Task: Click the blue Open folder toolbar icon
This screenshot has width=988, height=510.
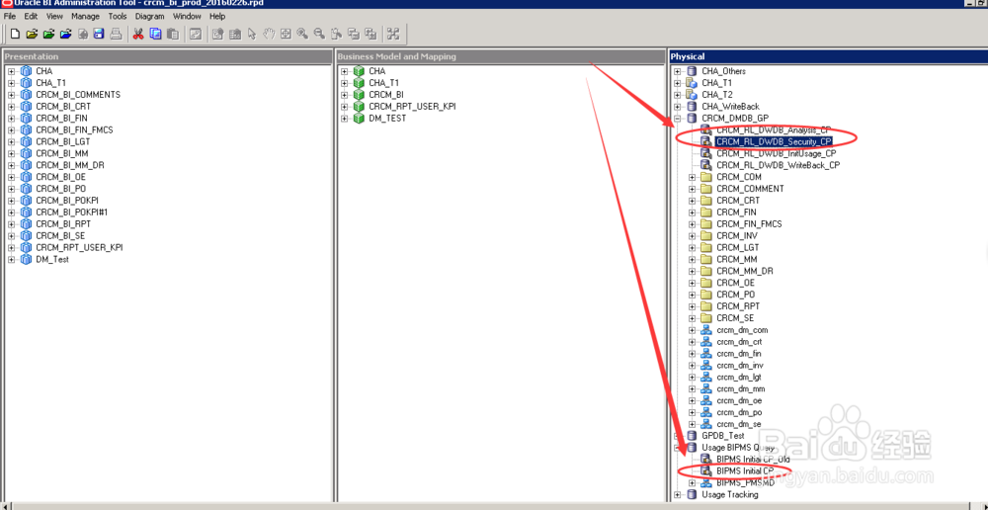Action: click(65, 34)
